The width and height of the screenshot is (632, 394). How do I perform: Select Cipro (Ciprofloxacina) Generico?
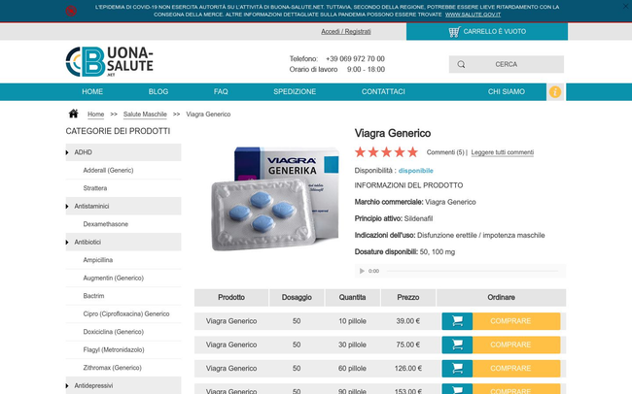[x=126, y=313]
